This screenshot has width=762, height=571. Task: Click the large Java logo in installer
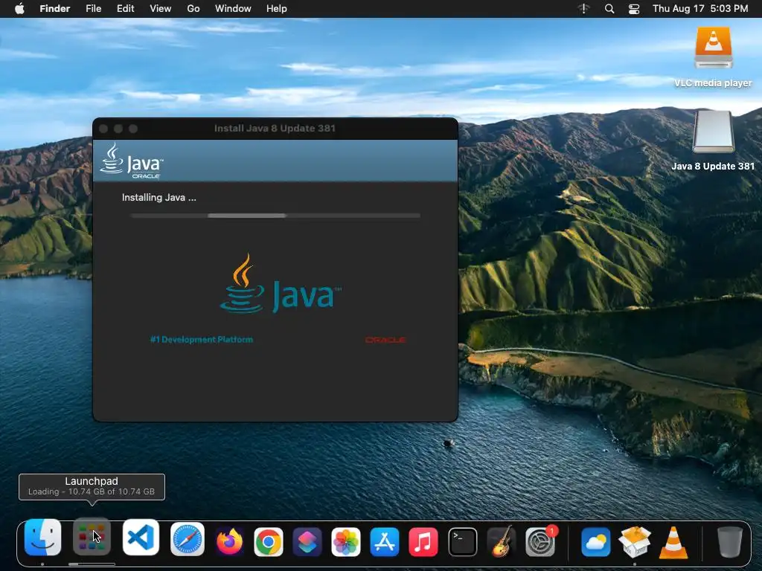(x=281, y=283)
